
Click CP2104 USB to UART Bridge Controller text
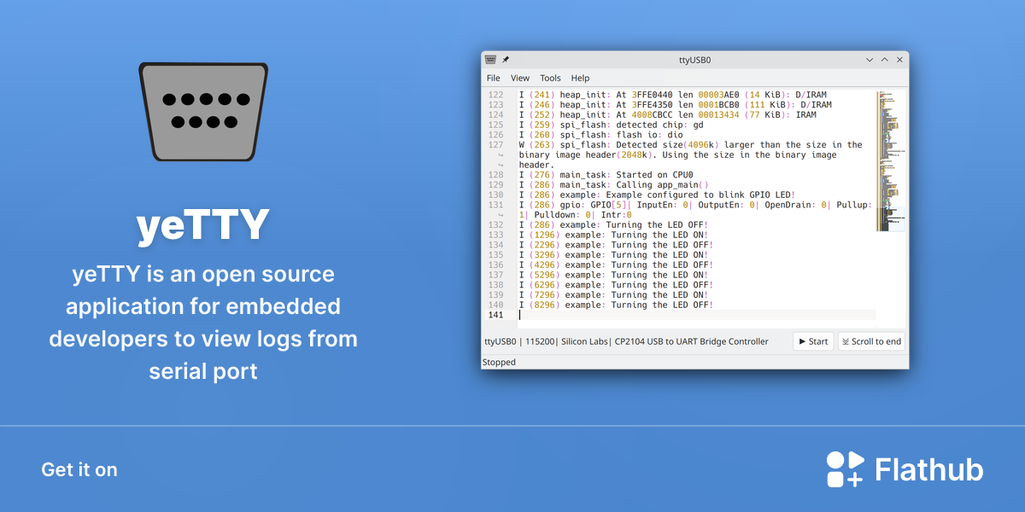[x=692, y=341]
